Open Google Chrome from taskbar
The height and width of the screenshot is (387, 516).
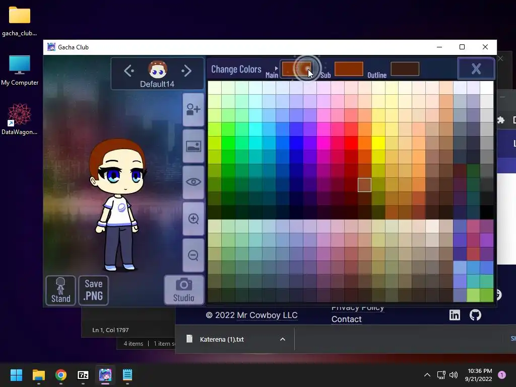pos(61,375)
